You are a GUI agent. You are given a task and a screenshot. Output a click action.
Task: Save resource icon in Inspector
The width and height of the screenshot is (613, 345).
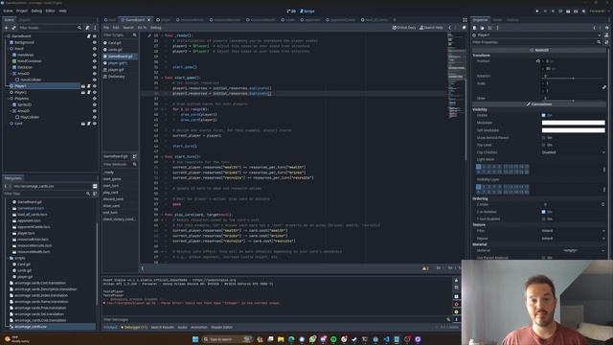489,28
